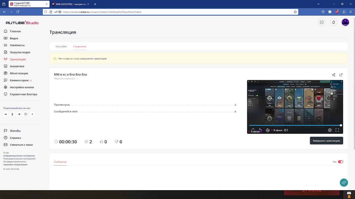Open the Видео section in sidebar
Image resolution: width=355 pixels, height=199 pixels.
click(14, 38)
